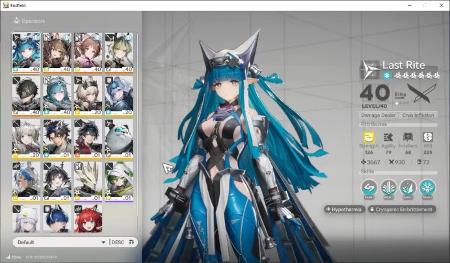Select the white dragon creature operator

point(88,182)
